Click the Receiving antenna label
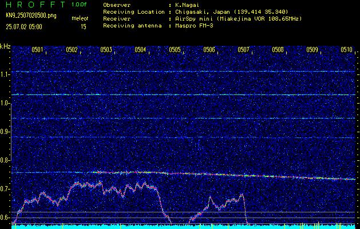 (x=132, y=26)
